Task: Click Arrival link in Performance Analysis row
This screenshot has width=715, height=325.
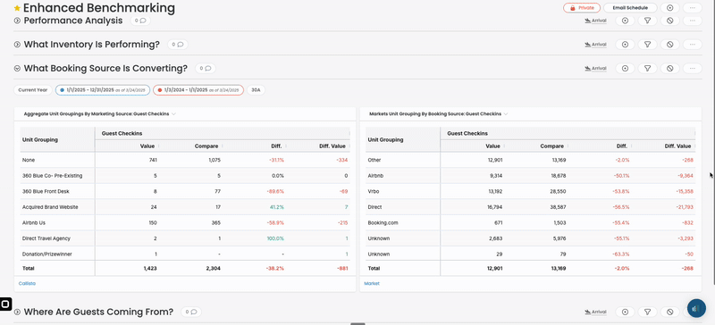Action: pyautogui.click(x=595, y=21)
